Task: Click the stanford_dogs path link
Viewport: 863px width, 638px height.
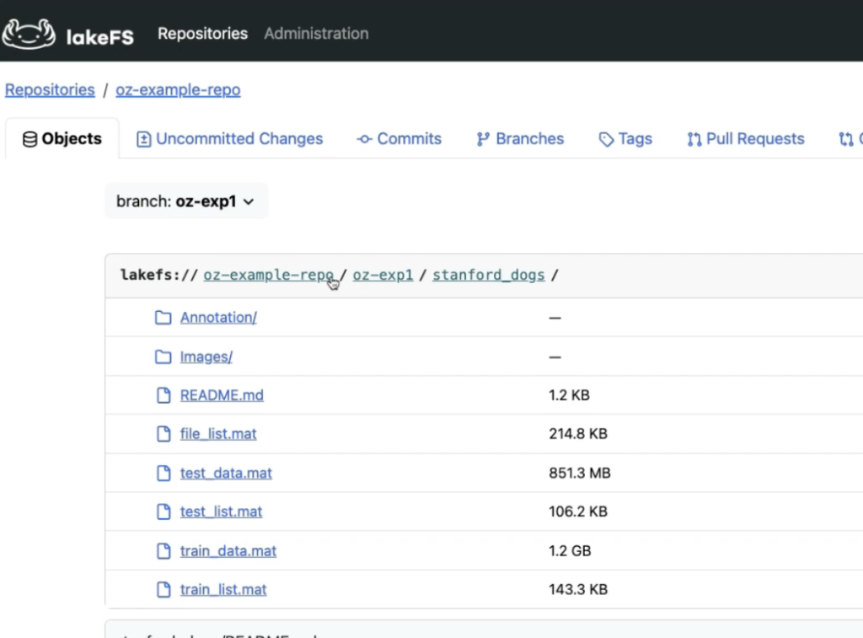Action: coord(488,275)
